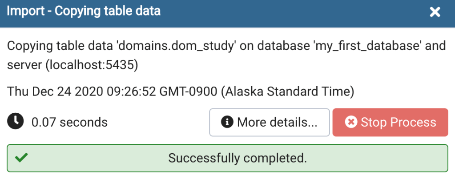Close the Import dialog with the X

point(435,12)
